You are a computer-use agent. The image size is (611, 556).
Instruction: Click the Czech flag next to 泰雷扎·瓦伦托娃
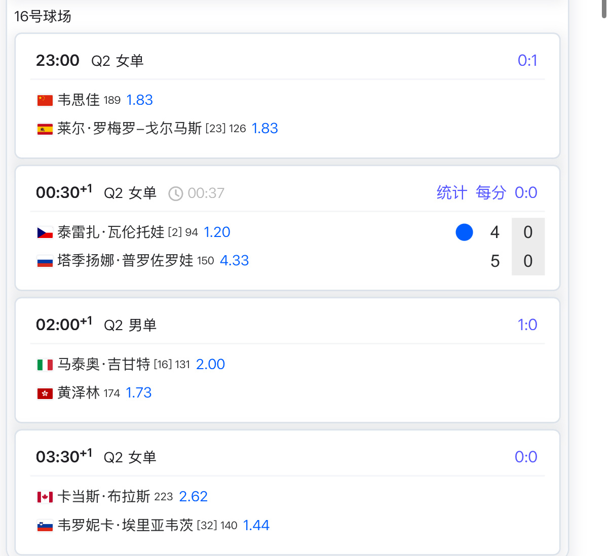45,233
